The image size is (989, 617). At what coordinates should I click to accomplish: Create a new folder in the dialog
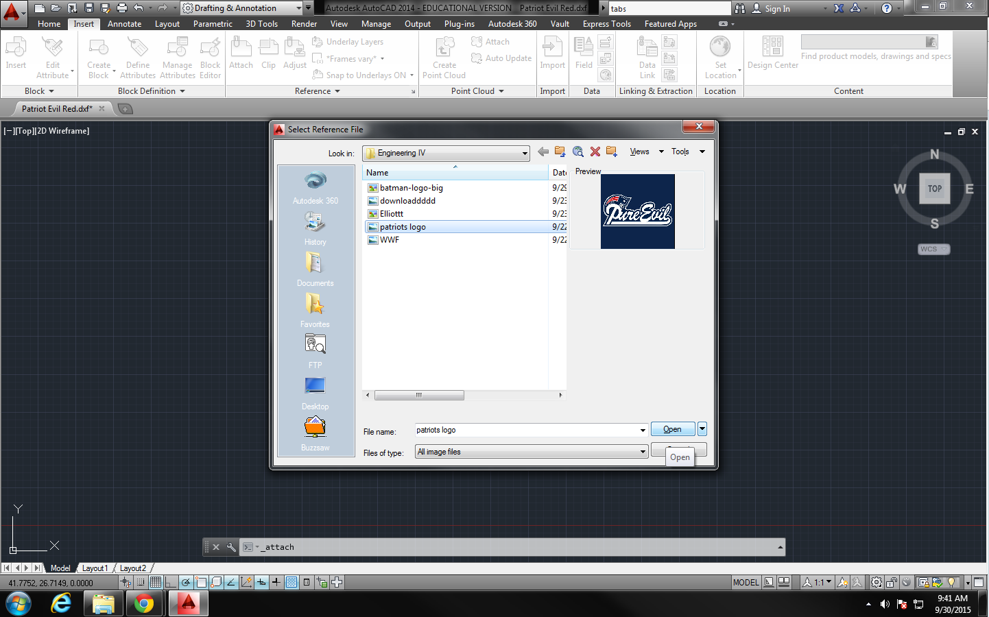612,152
